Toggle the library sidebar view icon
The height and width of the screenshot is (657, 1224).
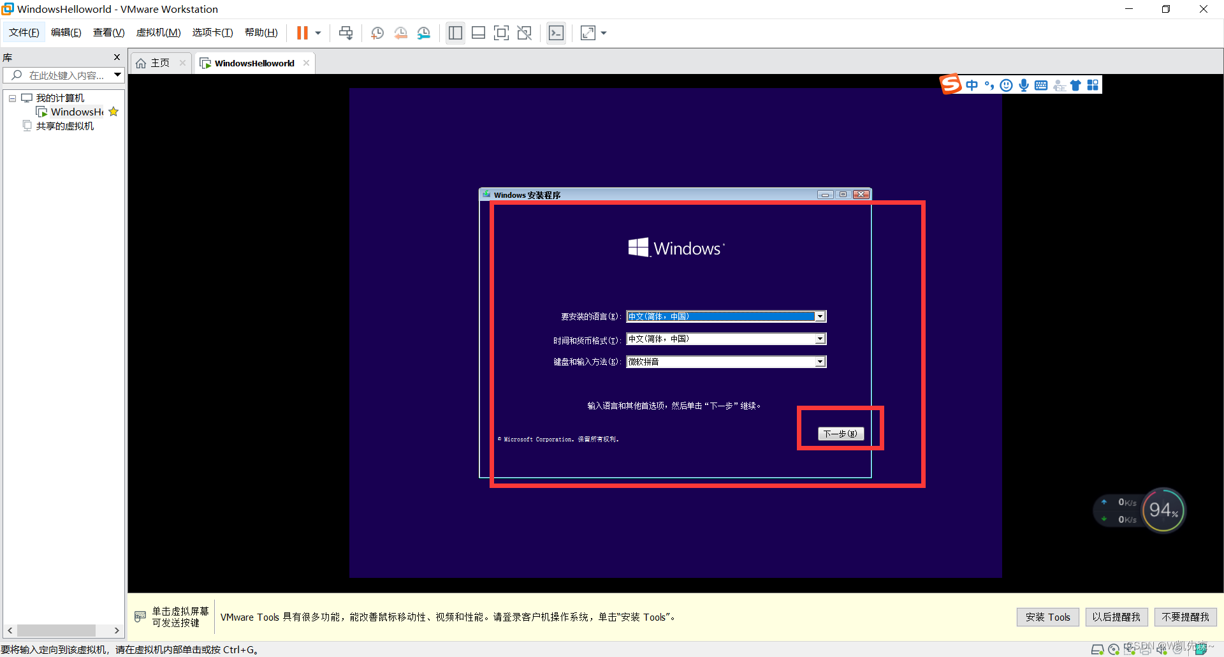coord(455,33)
